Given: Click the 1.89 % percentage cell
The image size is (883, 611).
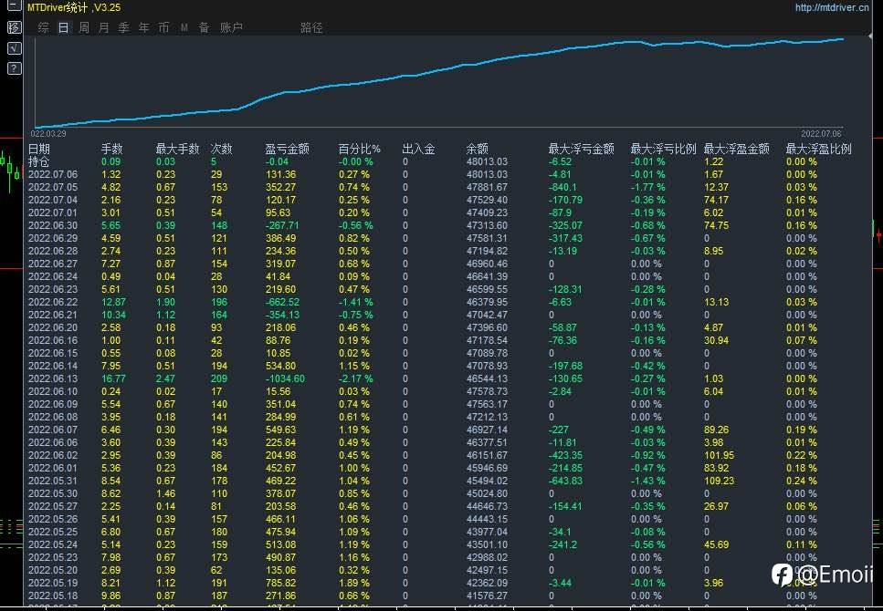Looking at the screenshot, I should tap(353, 583).
